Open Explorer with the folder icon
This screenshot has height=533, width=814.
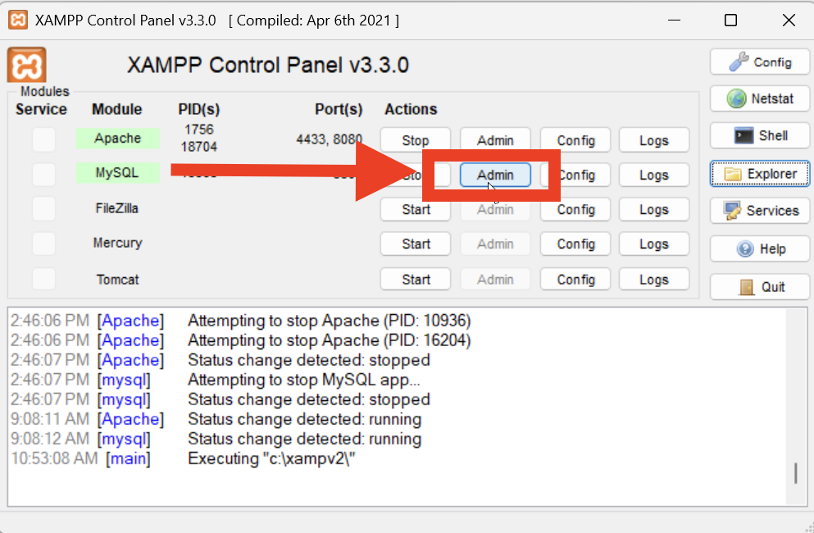click(760, 174)
